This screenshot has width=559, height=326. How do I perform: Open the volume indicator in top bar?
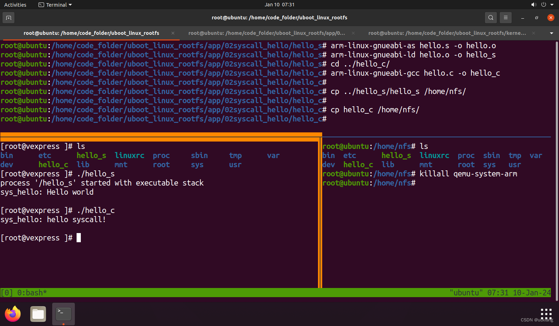coord(534,5)
